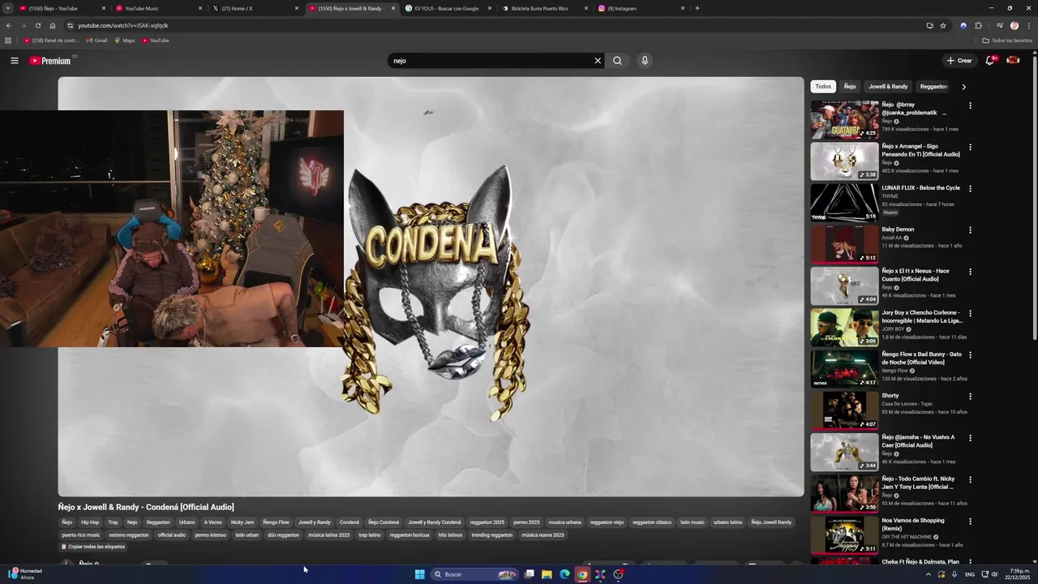Switch to DJ YOUS Google search tab

coord(448,8)
